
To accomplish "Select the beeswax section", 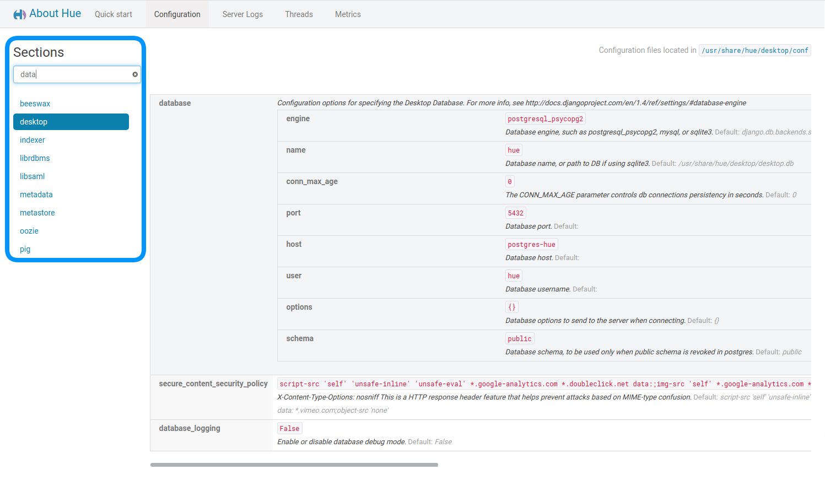I will (35, 104).
